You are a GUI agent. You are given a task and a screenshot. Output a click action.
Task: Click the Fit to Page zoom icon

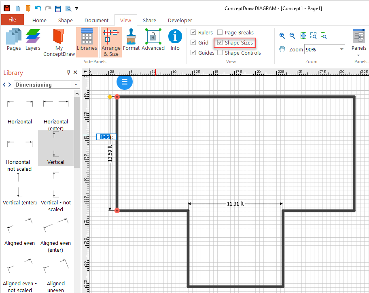click(303, 36)
